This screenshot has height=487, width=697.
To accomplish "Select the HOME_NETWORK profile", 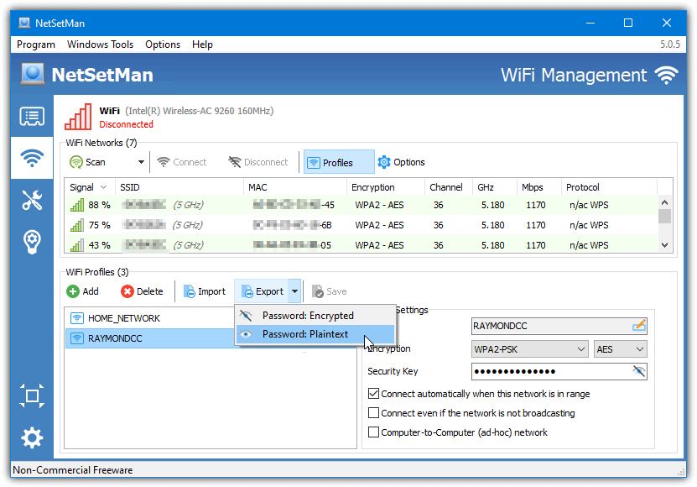I will pyautogui.click(x=150, y=318).
